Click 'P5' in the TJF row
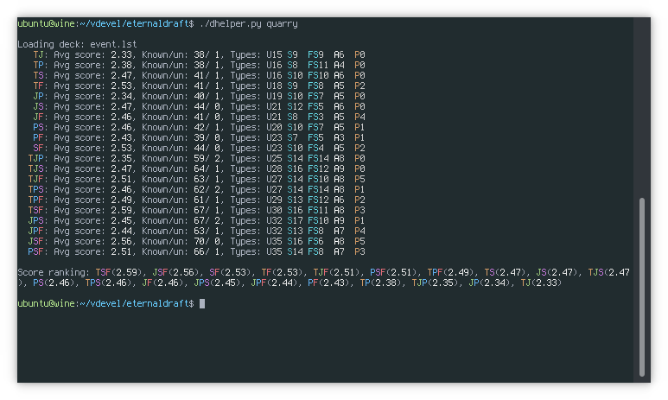Image resolution: width=668 pixels, height=400 pixels. click(360, 180)
